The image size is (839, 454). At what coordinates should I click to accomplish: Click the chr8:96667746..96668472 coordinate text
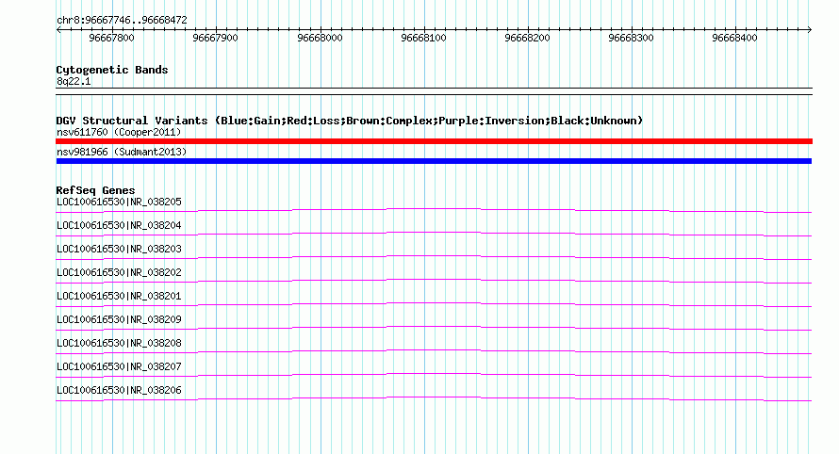(122, 21)
